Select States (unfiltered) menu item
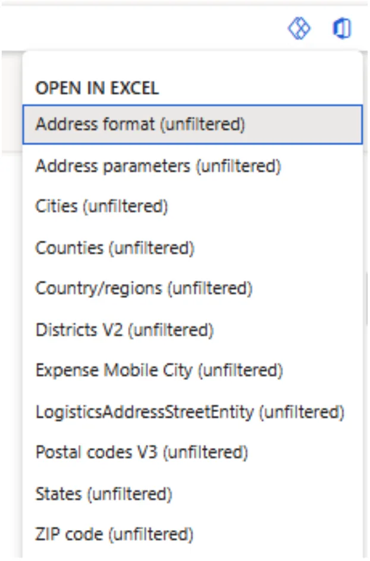 pos(104,494)
